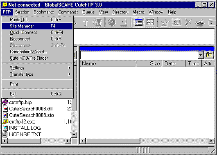
Task: Click the CuteSearch0008.dll file icon
Action: (5, 109)
